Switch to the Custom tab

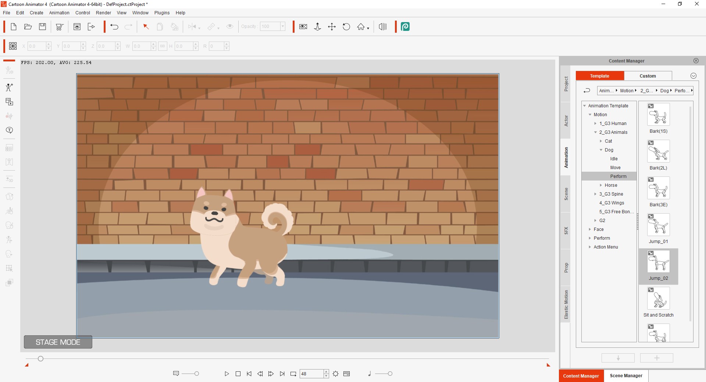(x=648, y=76)
